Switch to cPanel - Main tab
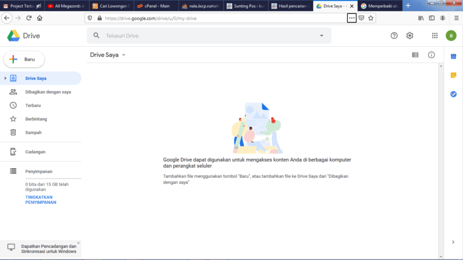The height and width of the screenshot is (260, 463). 156,6
